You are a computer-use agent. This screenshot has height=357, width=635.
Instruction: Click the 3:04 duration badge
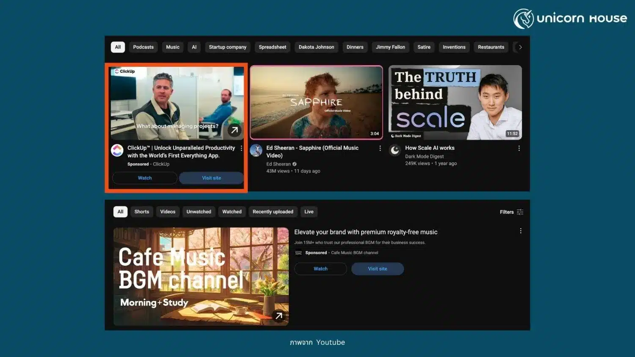(x=375, y=134)
